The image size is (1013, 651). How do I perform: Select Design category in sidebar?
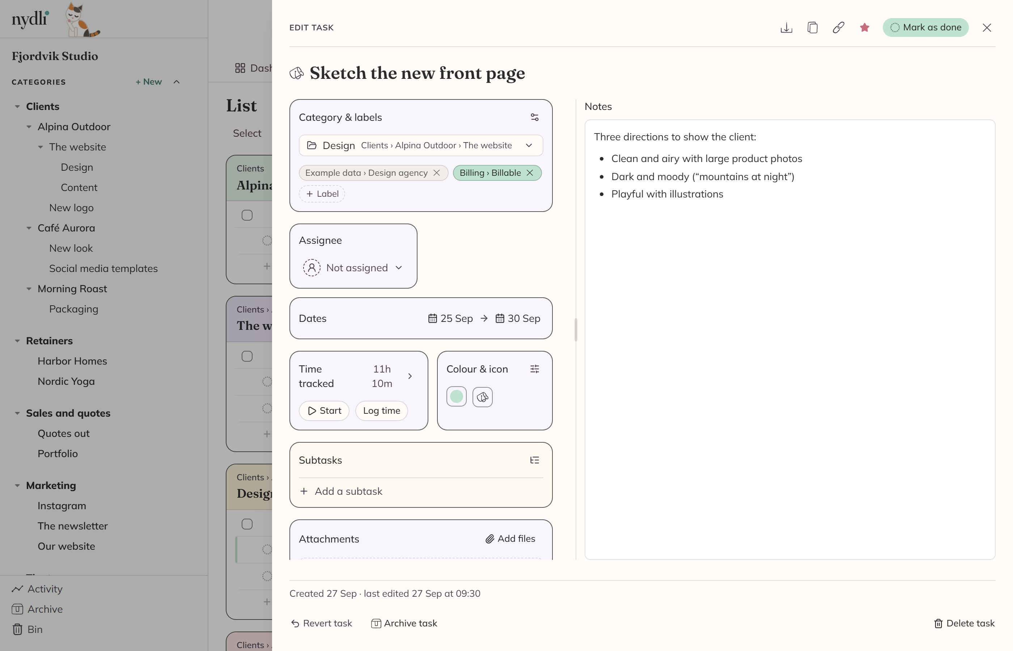(x=77, y=167)
